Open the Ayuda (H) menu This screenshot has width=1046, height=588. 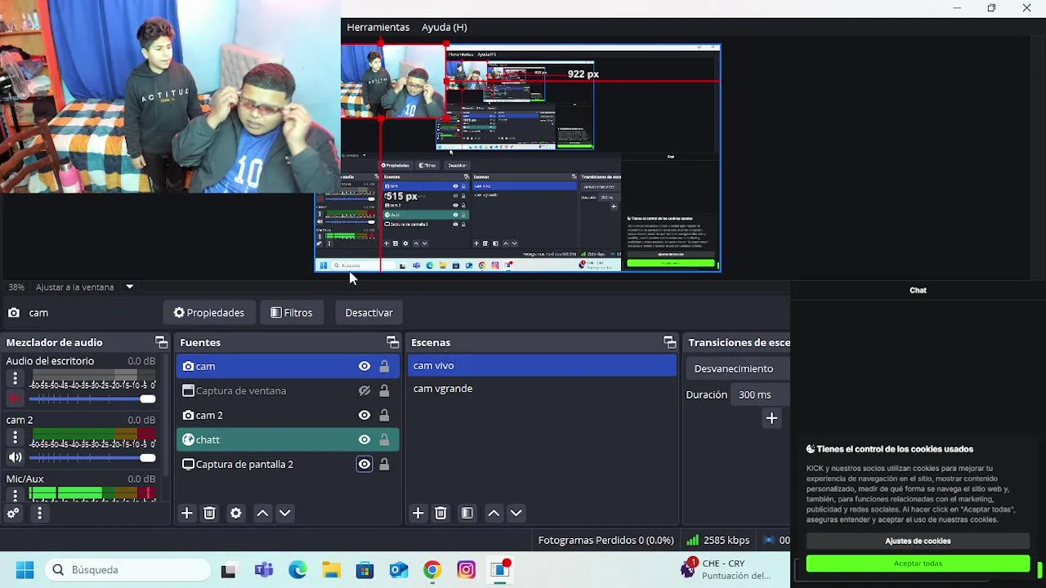click(444, 27)
